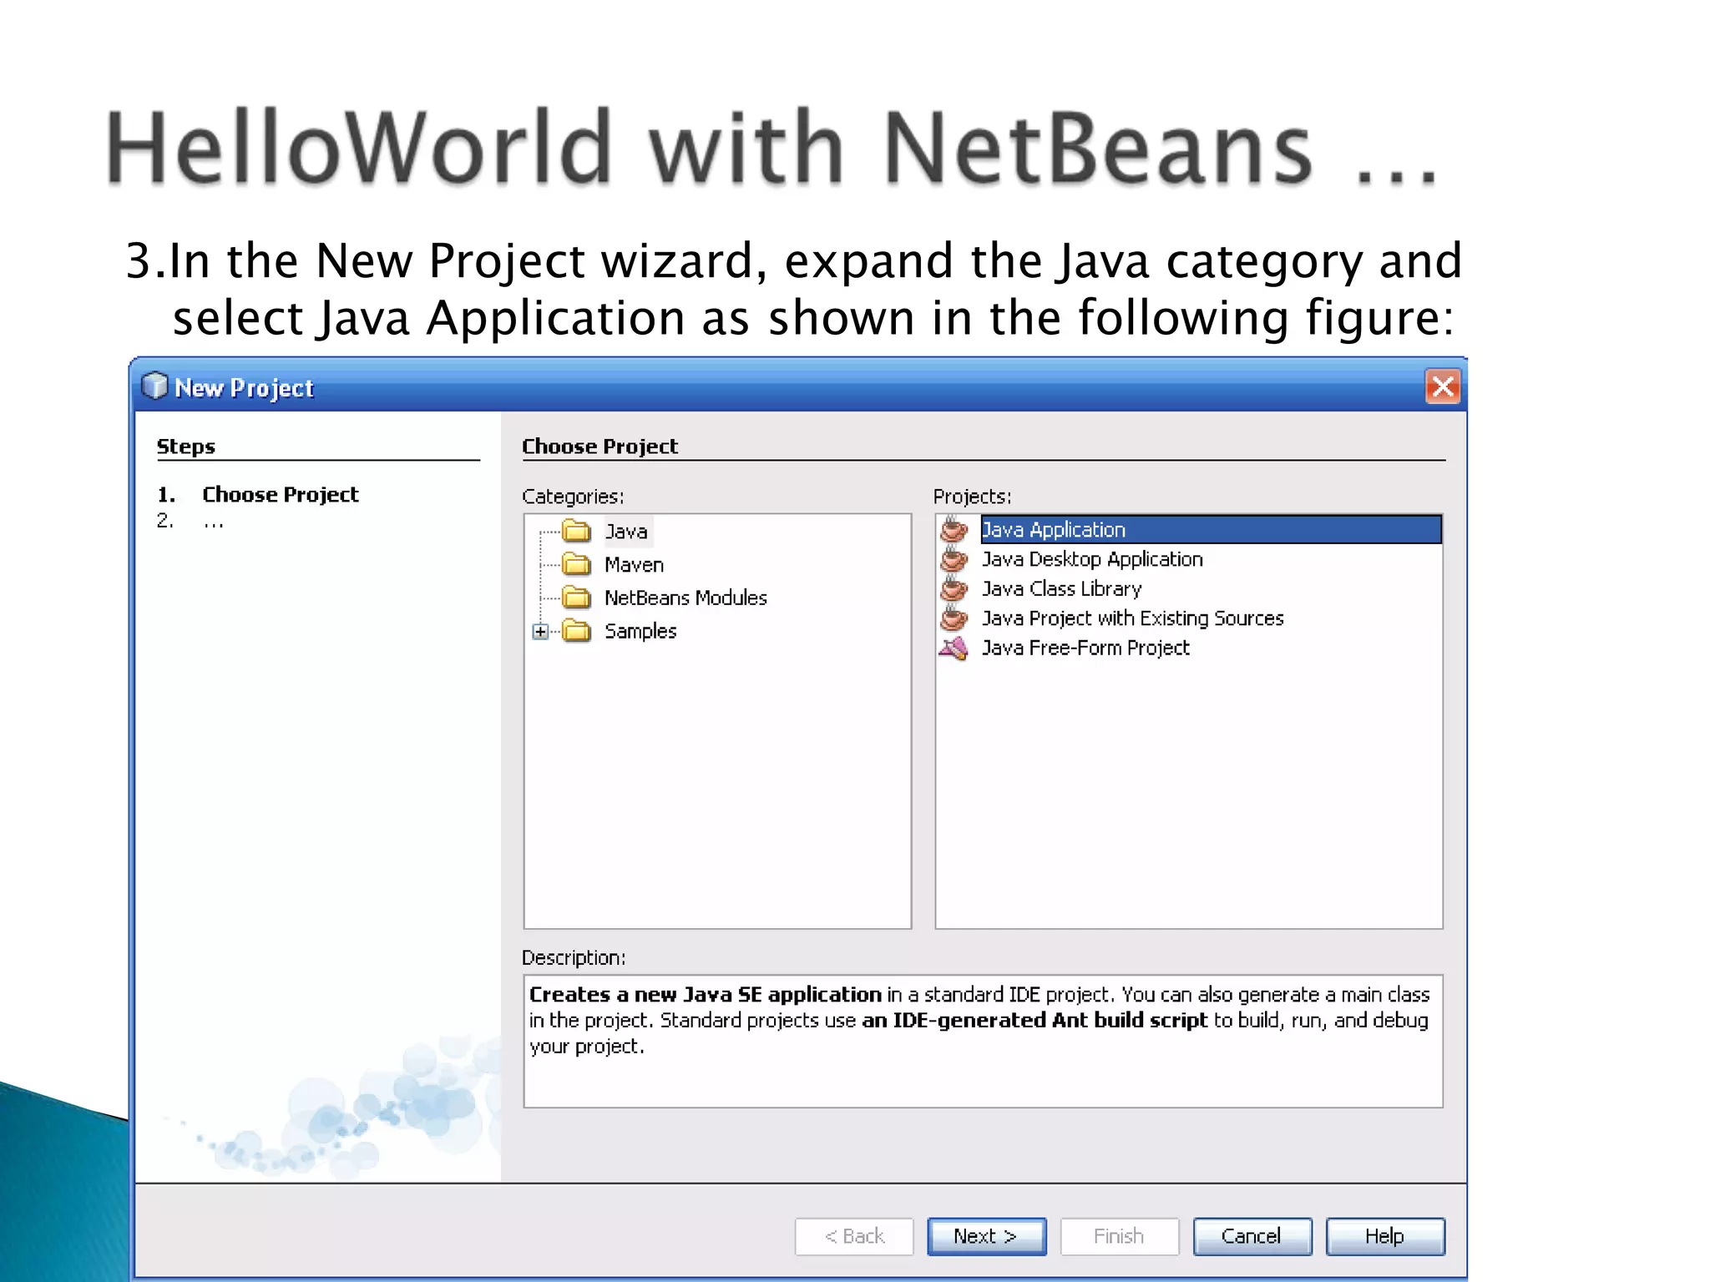
Task: Click the disabled Finish button
Action: coord(1119,1236)
